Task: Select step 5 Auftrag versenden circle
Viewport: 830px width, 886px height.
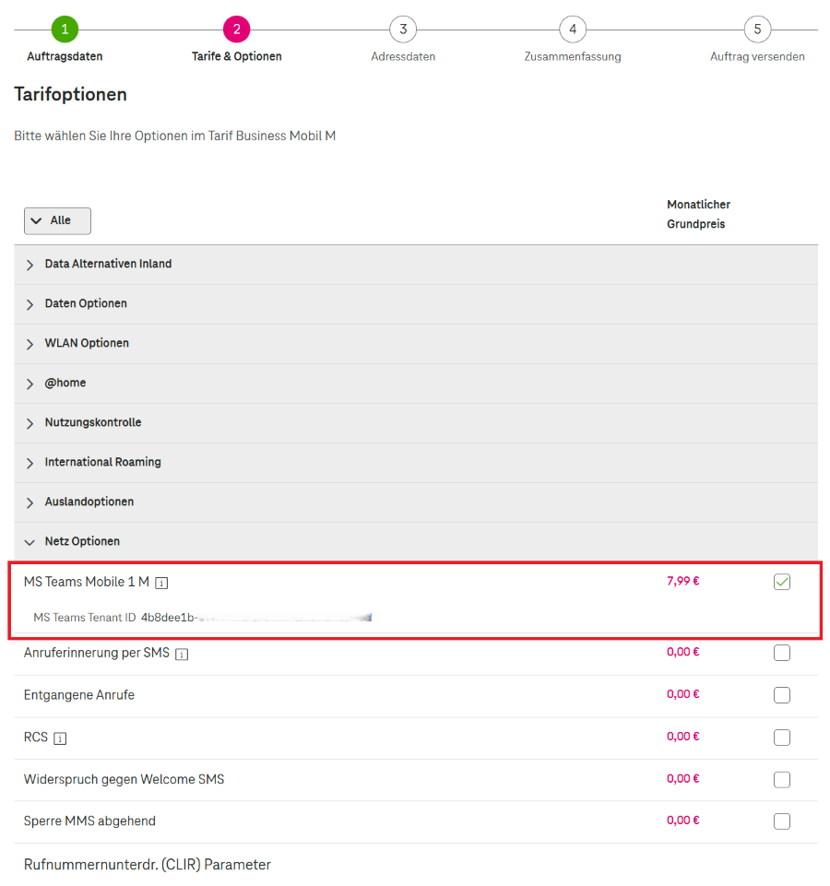Action: [758, 29]
